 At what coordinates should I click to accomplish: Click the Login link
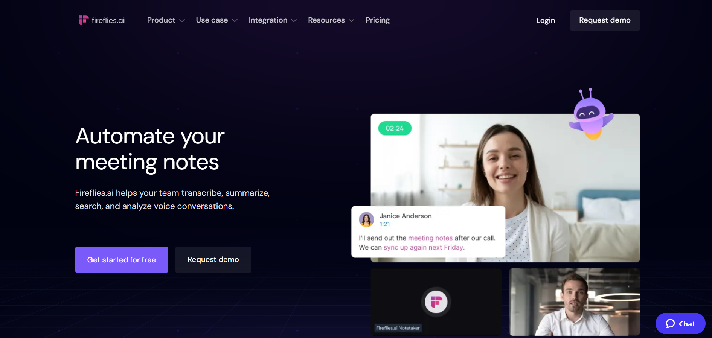[546, 20]
